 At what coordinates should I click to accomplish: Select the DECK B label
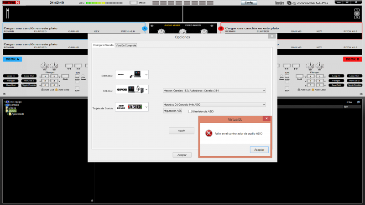click(x=352, y=59)
